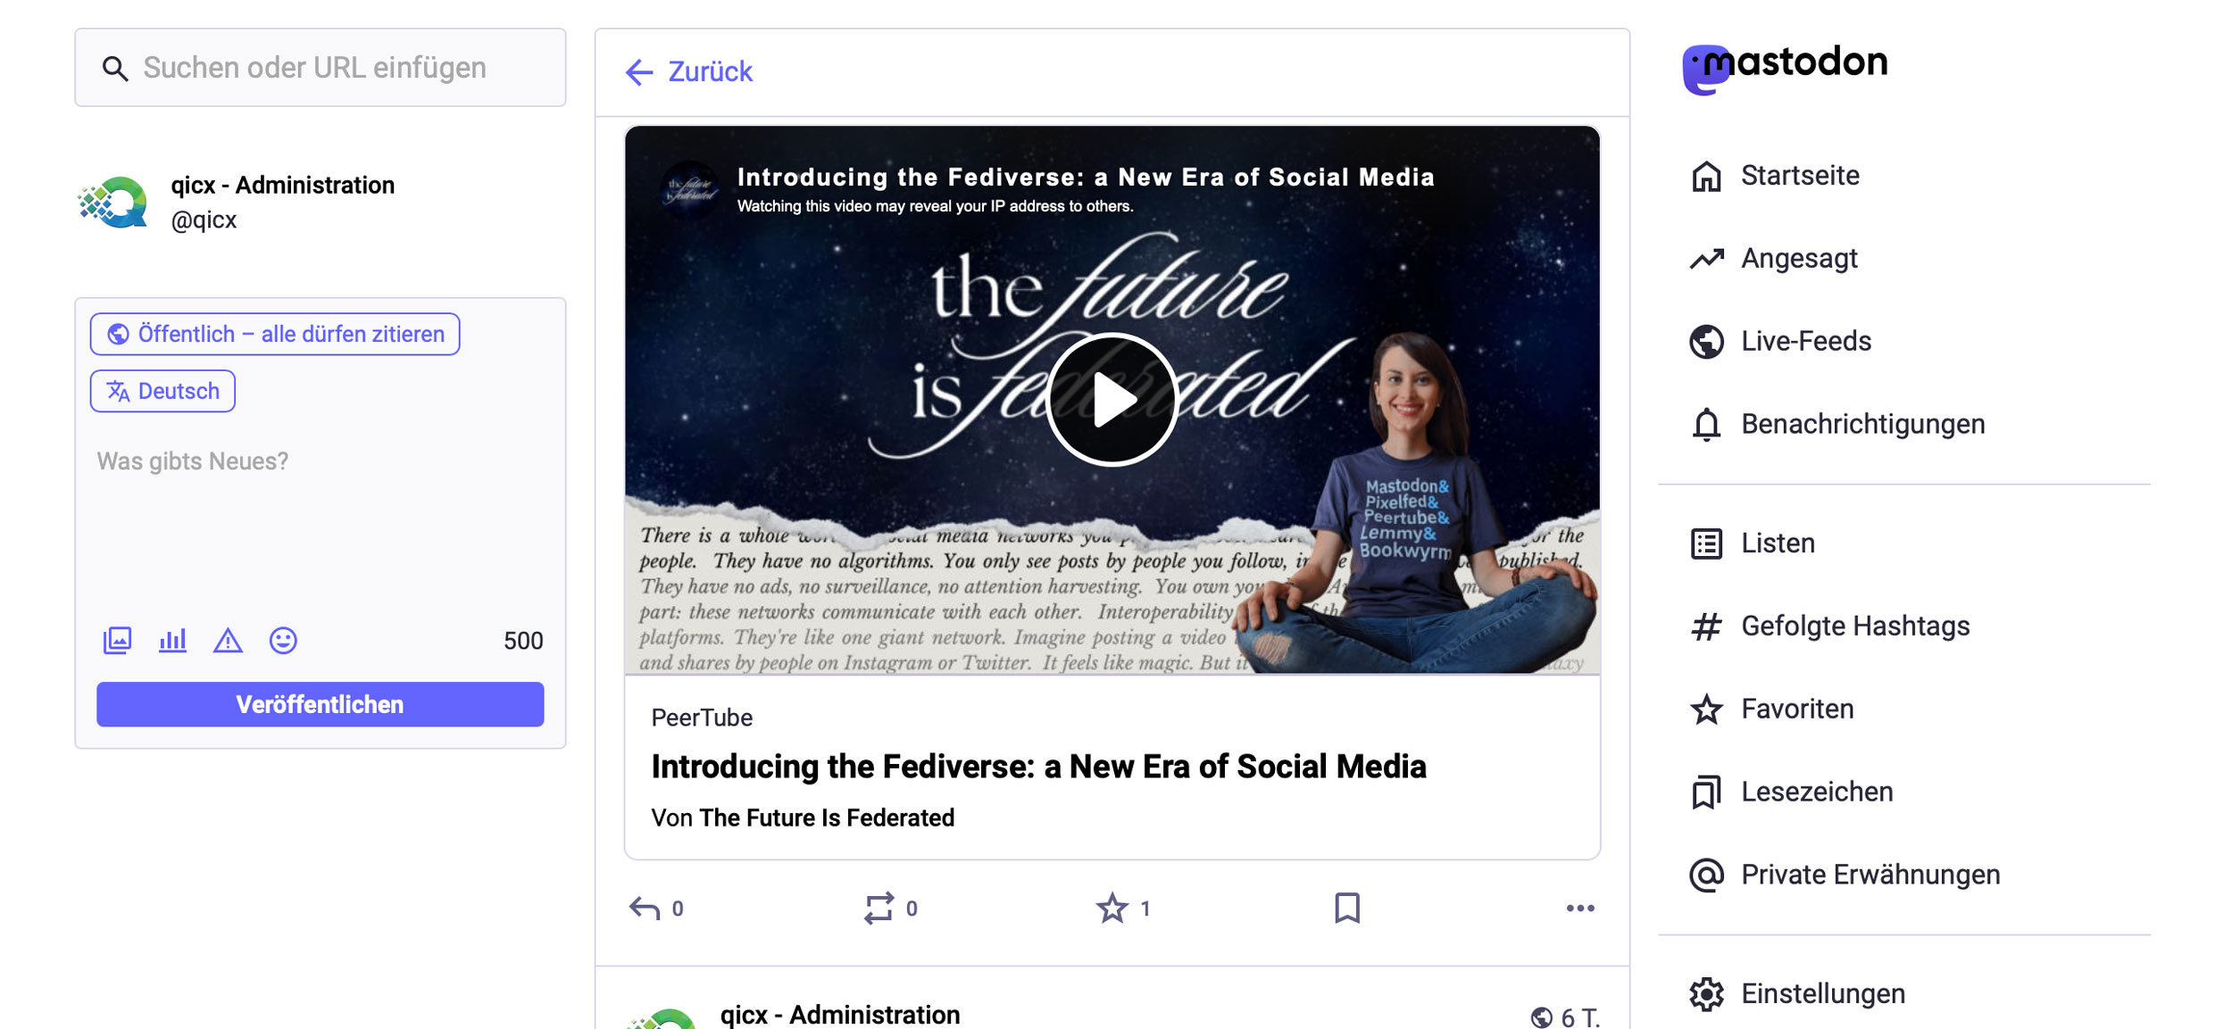Go to Benachrichtigungen in sidebar
This screenshot has height=1029, width=2232.
tap(1862, 424)
